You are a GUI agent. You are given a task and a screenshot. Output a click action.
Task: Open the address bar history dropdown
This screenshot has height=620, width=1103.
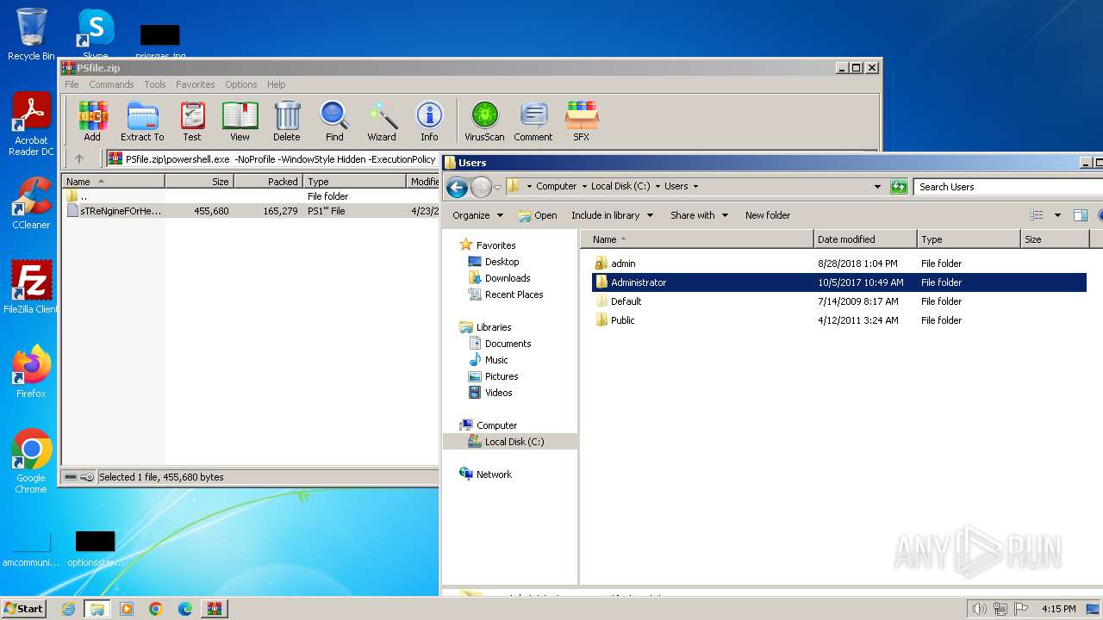tap(877, 187)
